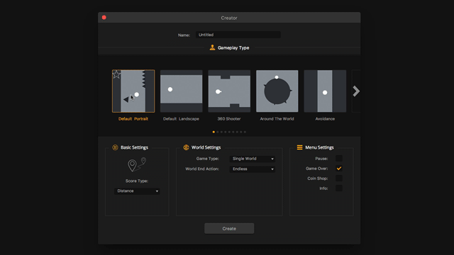Screen dimensions: 454x255
Task: Click the map pin distance icon
Action: 137,164
